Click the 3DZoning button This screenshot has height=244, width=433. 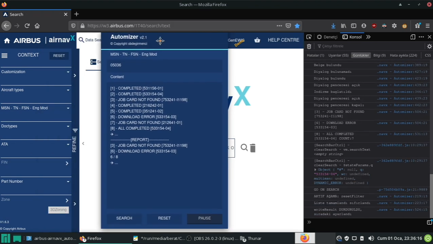click(x=58, y=209)
